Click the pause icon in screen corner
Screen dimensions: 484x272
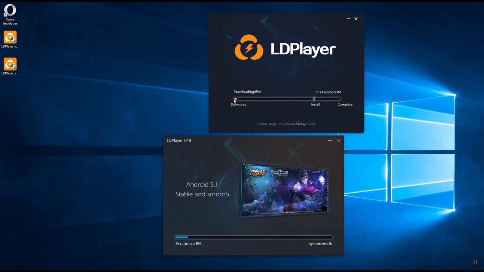coord(475,262)
